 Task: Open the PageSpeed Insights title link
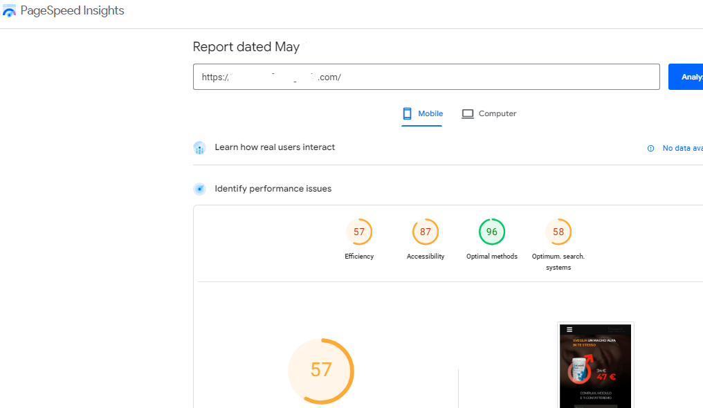72,11
